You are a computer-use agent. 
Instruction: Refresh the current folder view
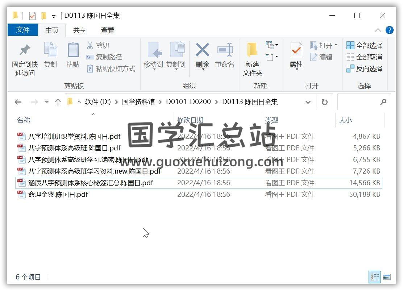(x=325, y=102)
